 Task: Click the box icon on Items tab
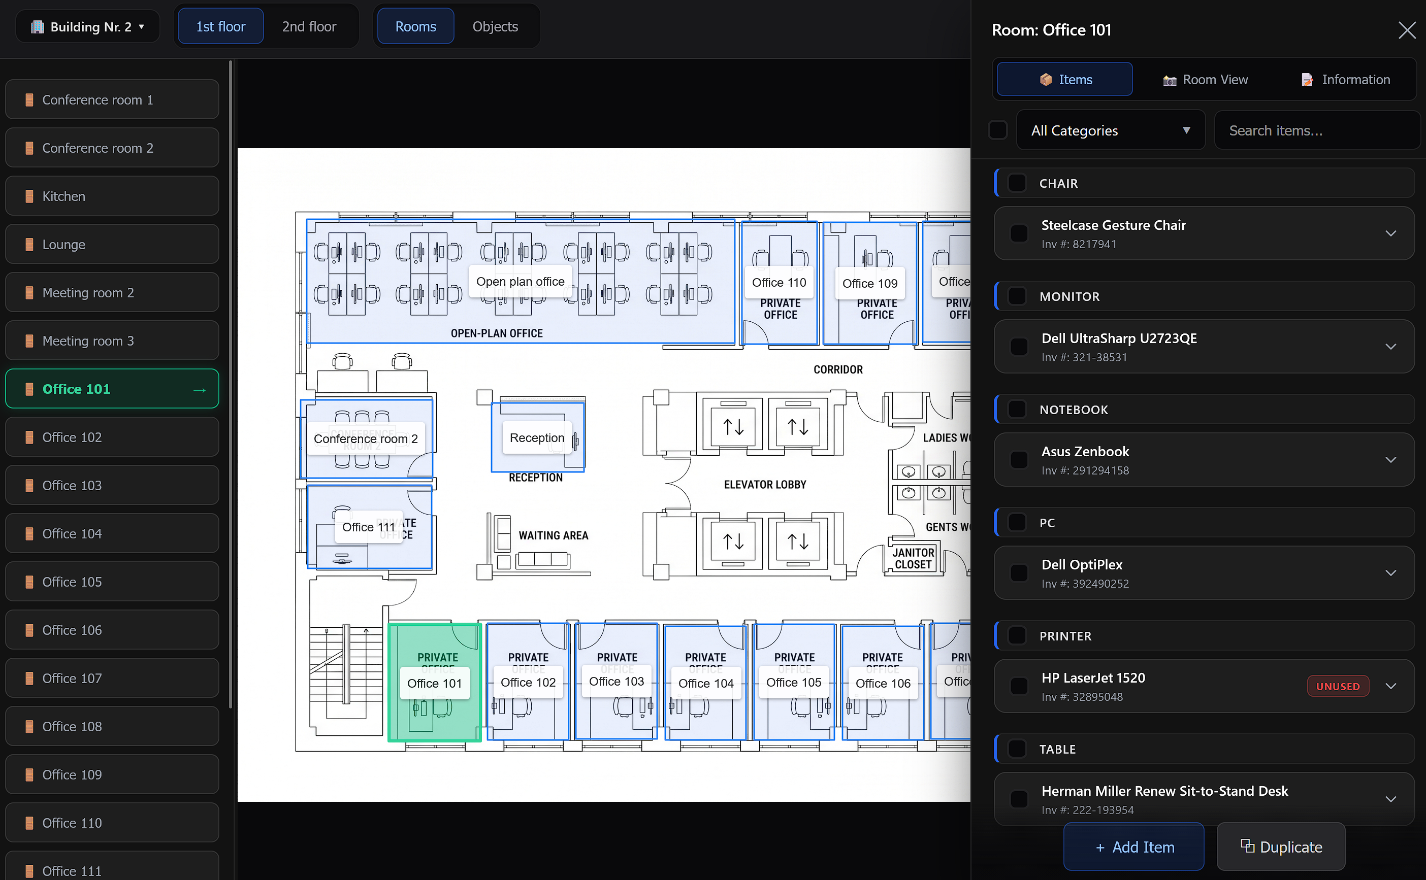tap(1046, 80)
